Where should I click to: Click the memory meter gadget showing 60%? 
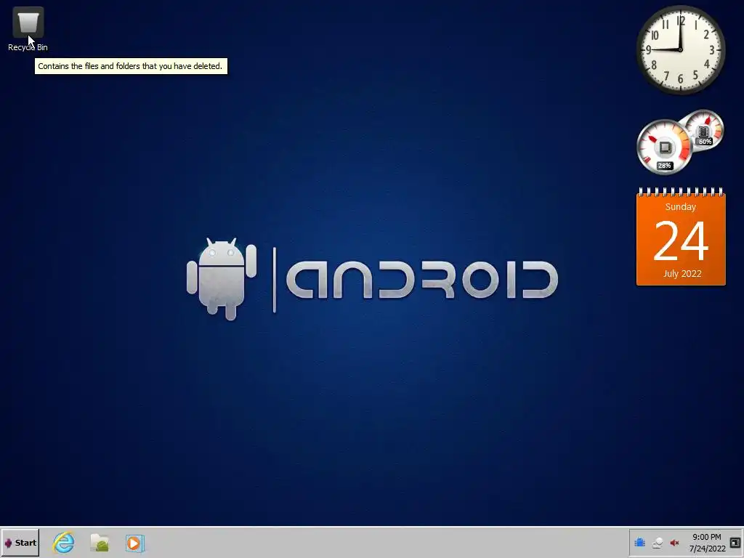coord(704,129)
